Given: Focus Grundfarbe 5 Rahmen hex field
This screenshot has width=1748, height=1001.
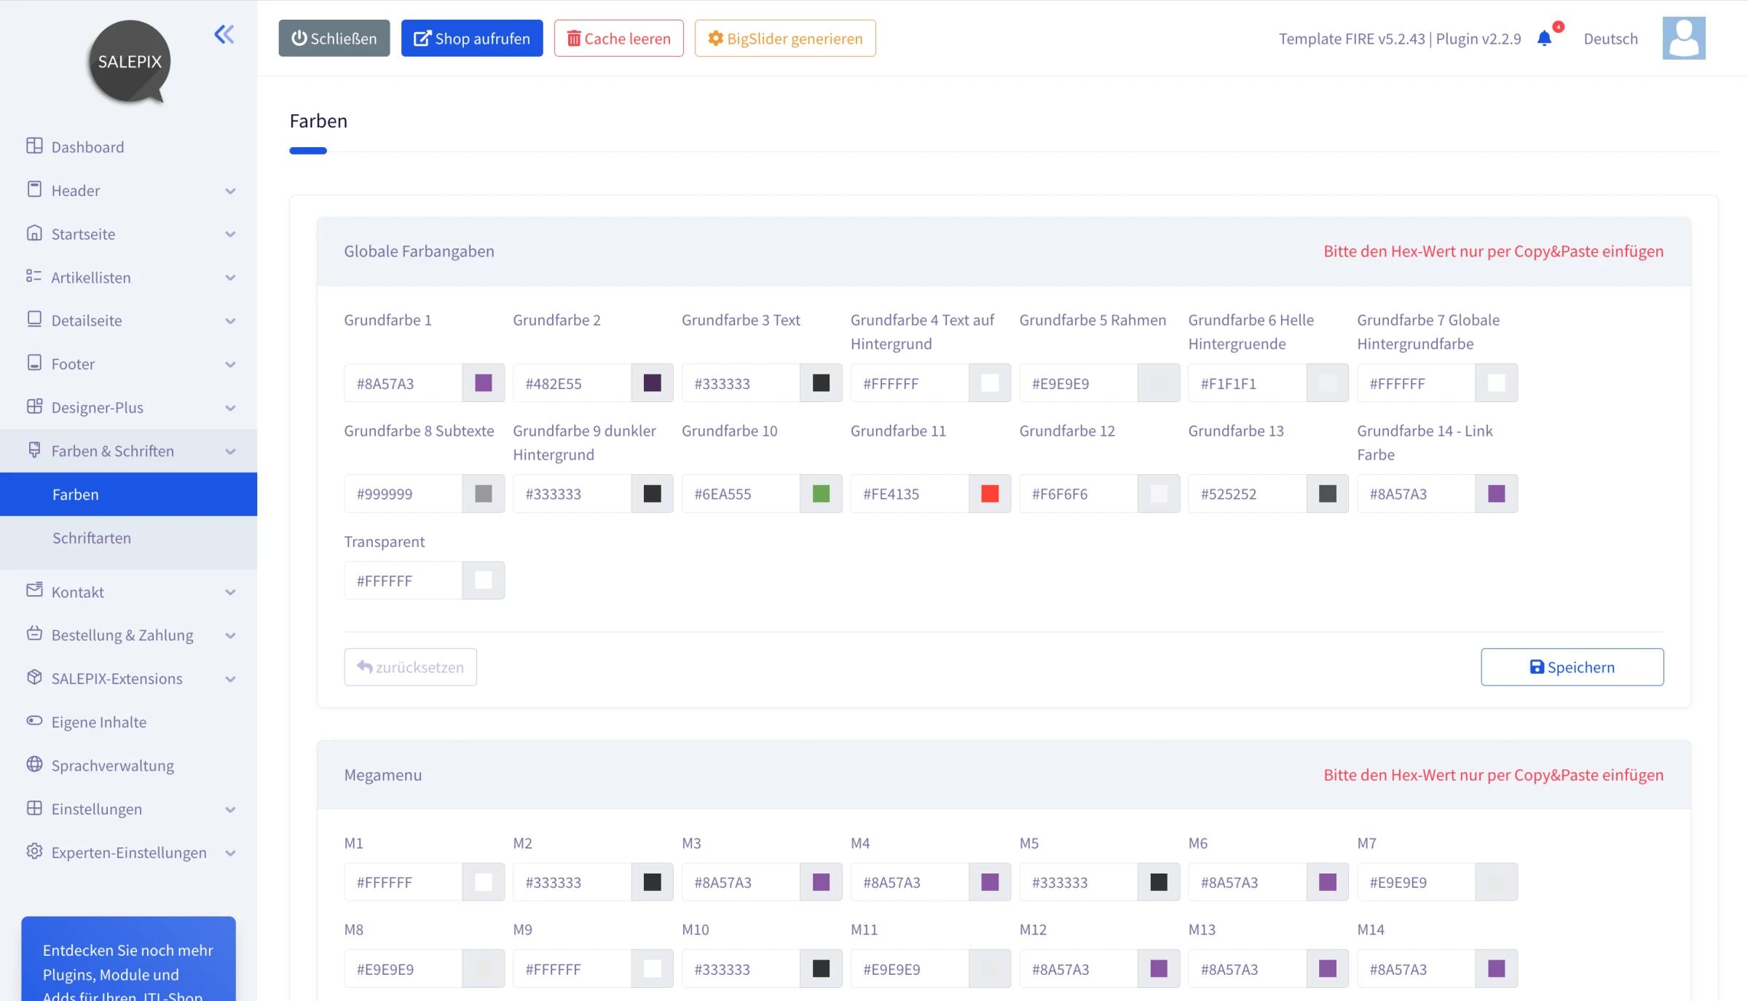Looking at the screenshot, I should click(x=1079, y=383).
